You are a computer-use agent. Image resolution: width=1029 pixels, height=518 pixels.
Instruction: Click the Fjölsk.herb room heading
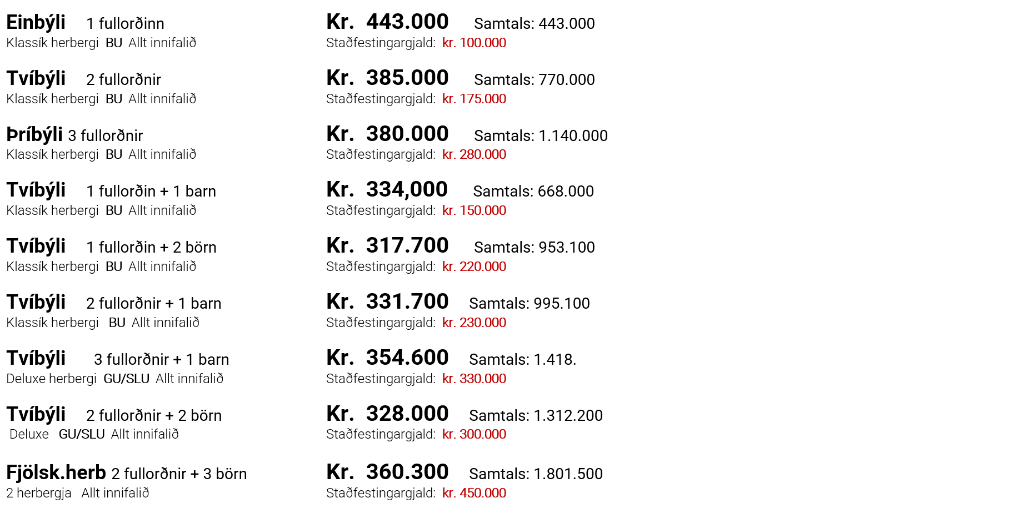pyautogui.click(x=56, y=473)
